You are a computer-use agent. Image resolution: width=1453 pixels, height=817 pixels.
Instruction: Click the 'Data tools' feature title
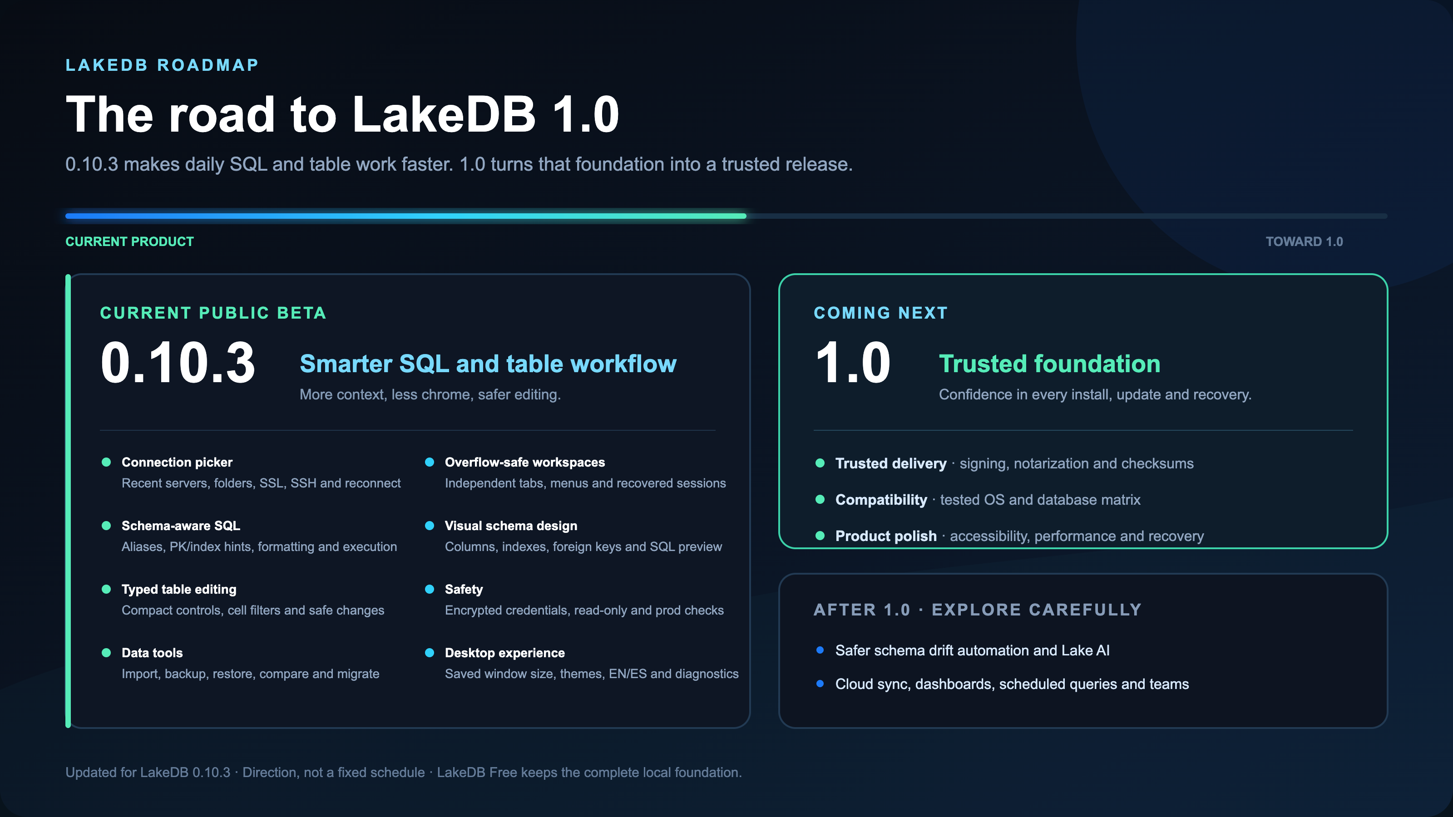click(x=152, y=653)
